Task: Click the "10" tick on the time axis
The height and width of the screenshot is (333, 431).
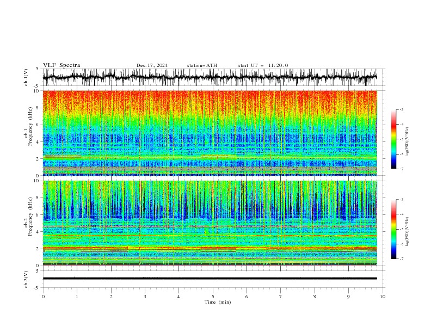Action: click(x=383, y=297)
